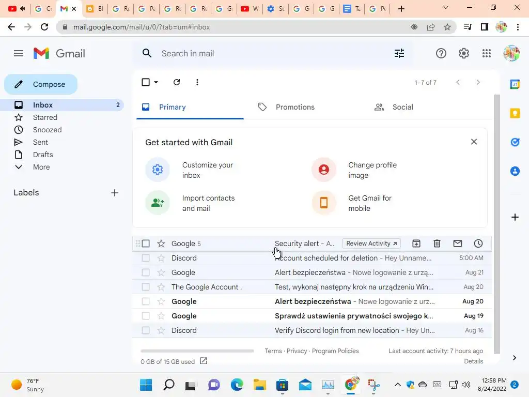
Task: Tick the select-all checkbox above inbox
Action: 146,82
